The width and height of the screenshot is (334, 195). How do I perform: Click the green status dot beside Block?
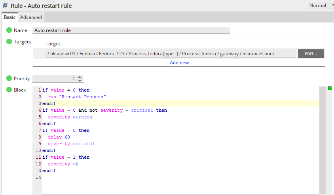pyautogui.click(x=9, y=90)
